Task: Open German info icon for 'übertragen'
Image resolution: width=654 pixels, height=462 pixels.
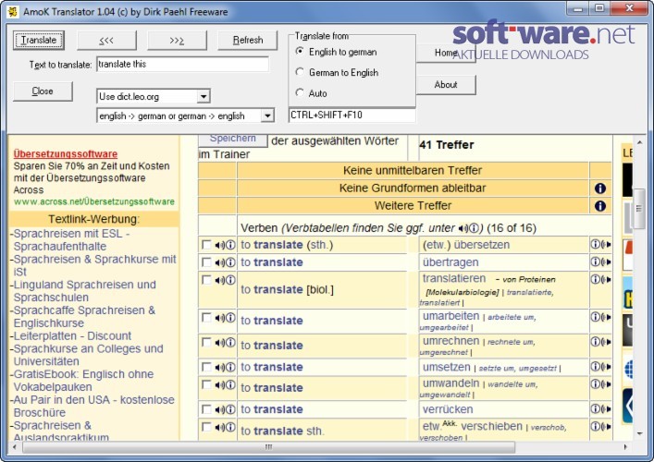Action: (x=595, y=262)
